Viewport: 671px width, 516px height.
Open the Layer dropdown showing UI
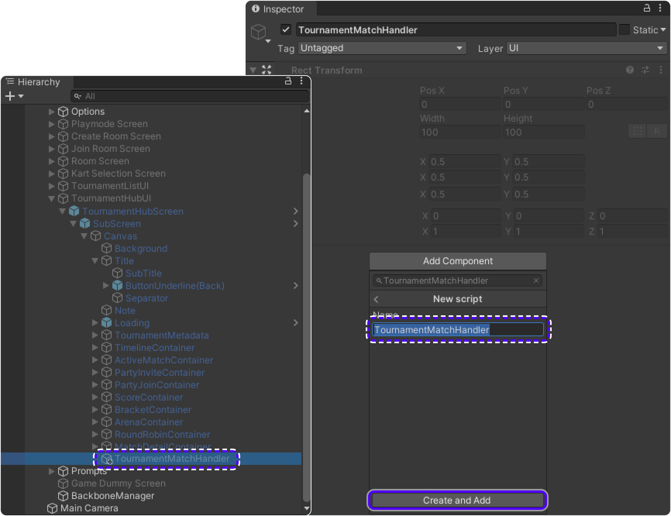point(586,48)
